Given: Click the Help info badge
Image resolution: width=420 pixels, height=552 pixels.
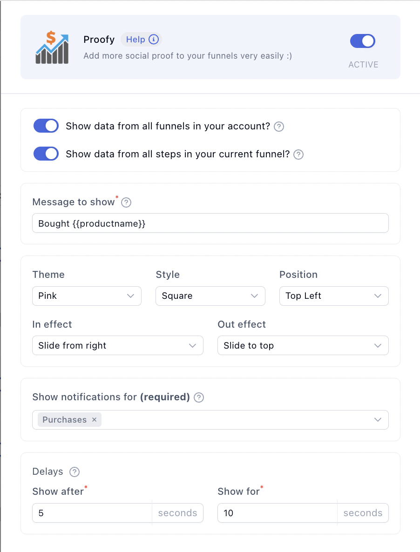Looking at the screenshot, I should 142,40.
